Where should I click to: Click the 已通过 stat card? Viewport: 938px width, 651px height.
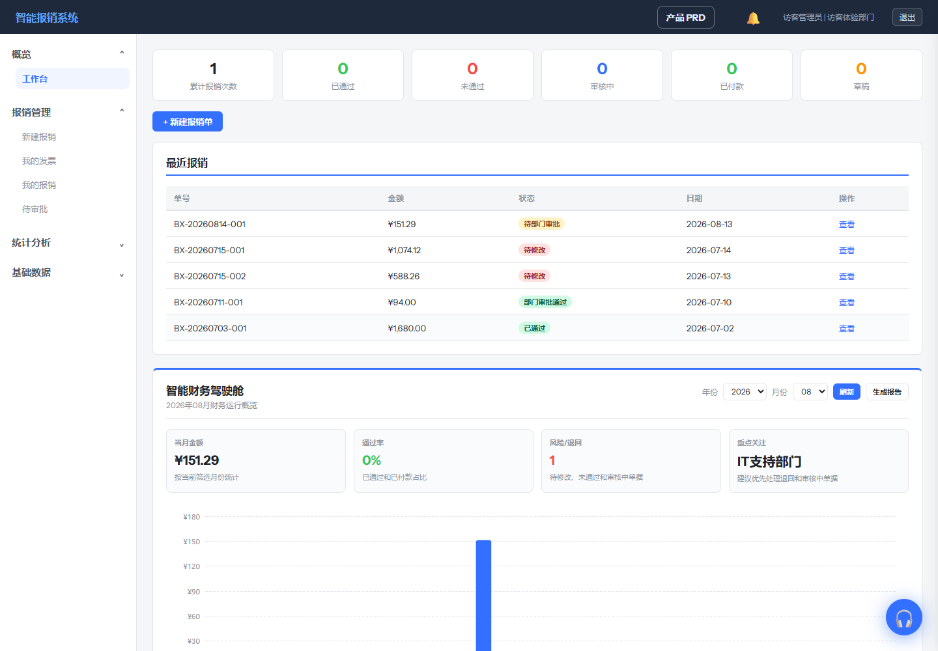coord(343,76)
